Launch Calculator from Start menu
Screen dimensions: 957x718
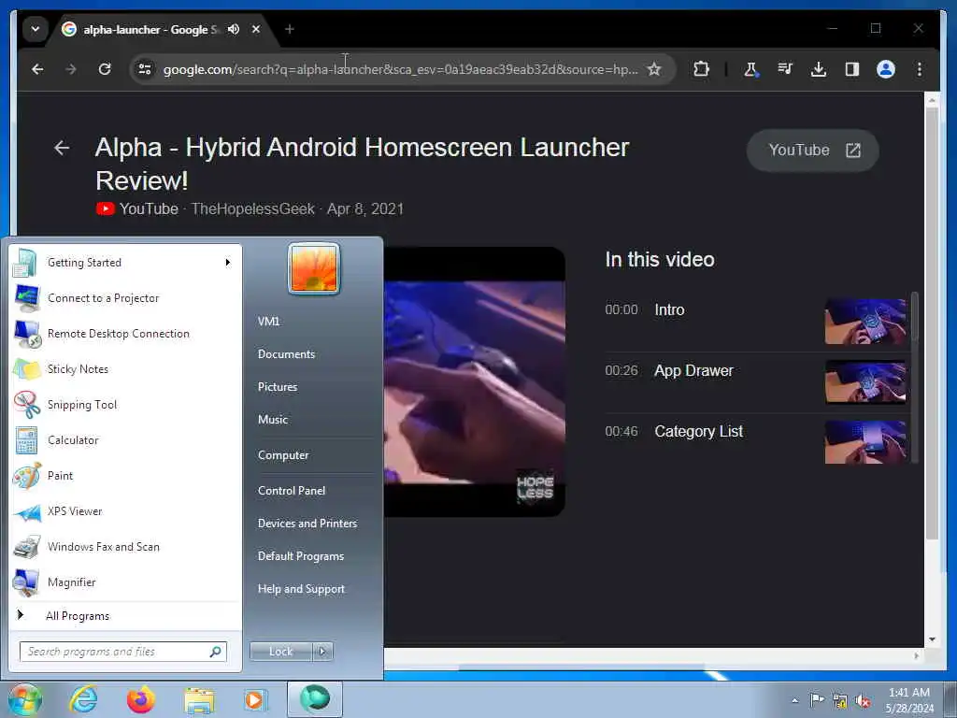point(125,440)
